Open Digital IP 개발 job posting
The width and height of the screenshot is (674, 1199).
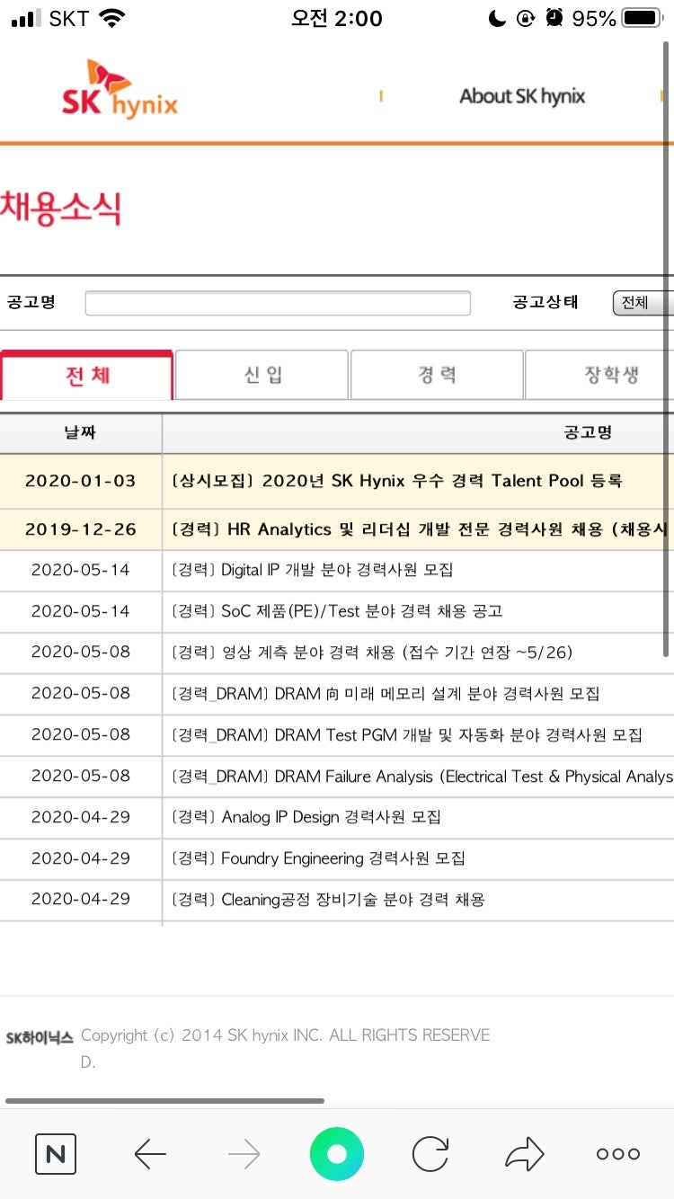coord(312,570)
